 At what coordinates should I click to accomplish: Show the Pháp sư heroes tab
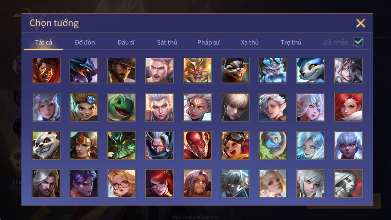208,42
